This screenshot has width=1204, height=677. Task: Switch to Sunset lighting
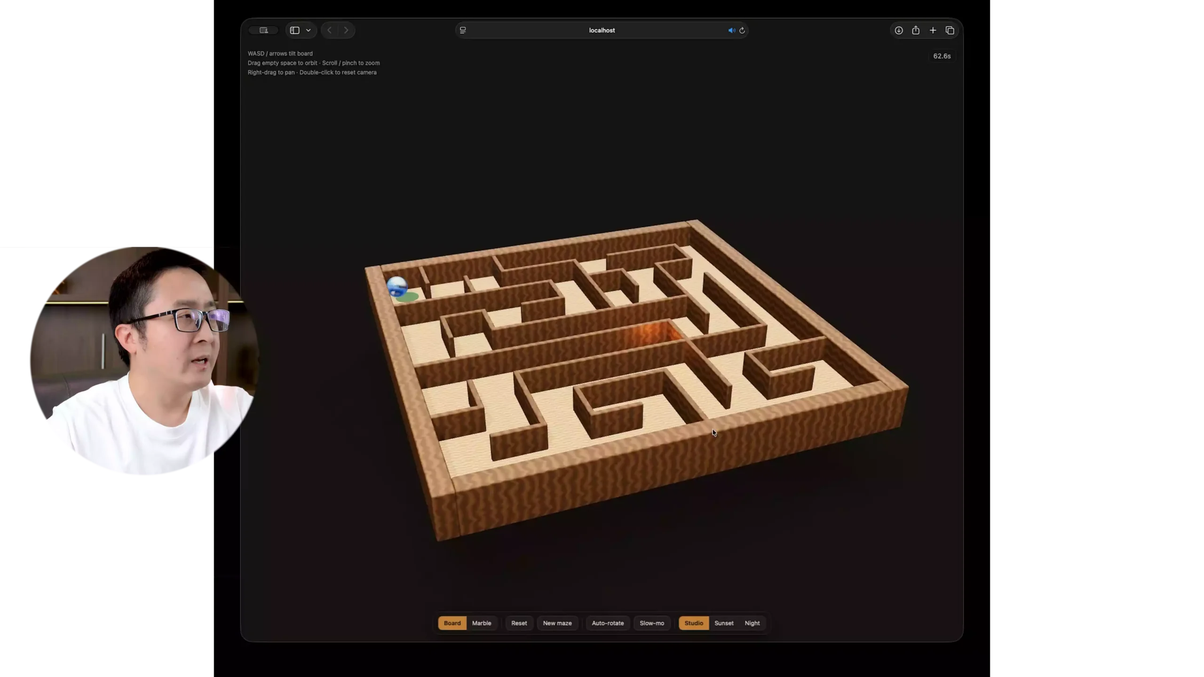point(724,623)
